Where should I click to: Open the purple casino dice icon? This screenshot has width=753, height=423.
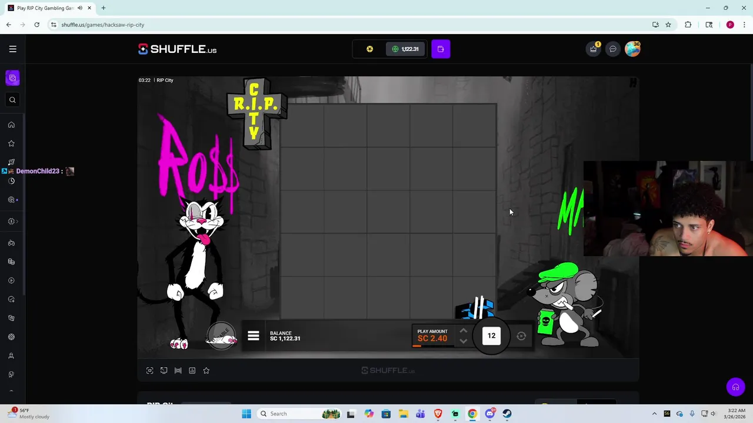point(12,78)
